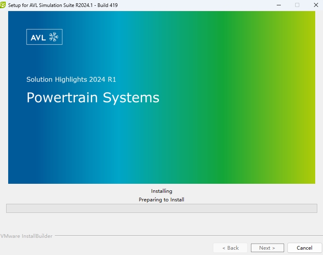
Task: Click the "Preparing to Install" status text
Action: click(x=161, y=200)
